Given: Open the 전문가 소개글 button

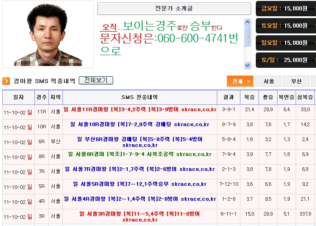Looking at the screenshot, I should pyautogui.click(x=174, y=9).
